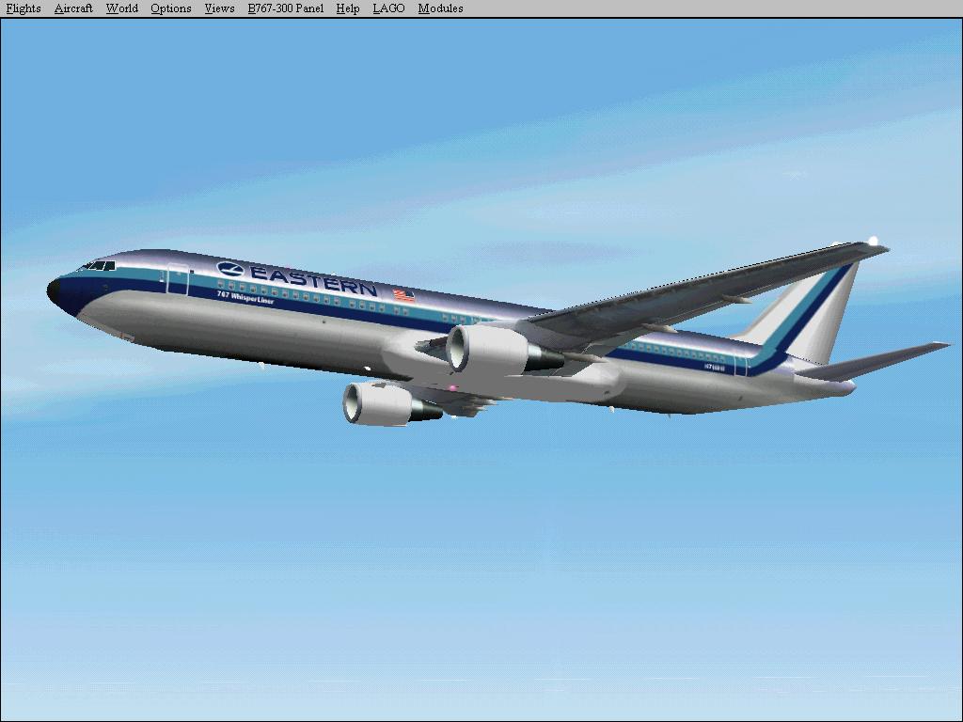Image resolution: width=963 pixels, height=722 pixels.
Task: Open the Views menu
Action: (219, 8)
